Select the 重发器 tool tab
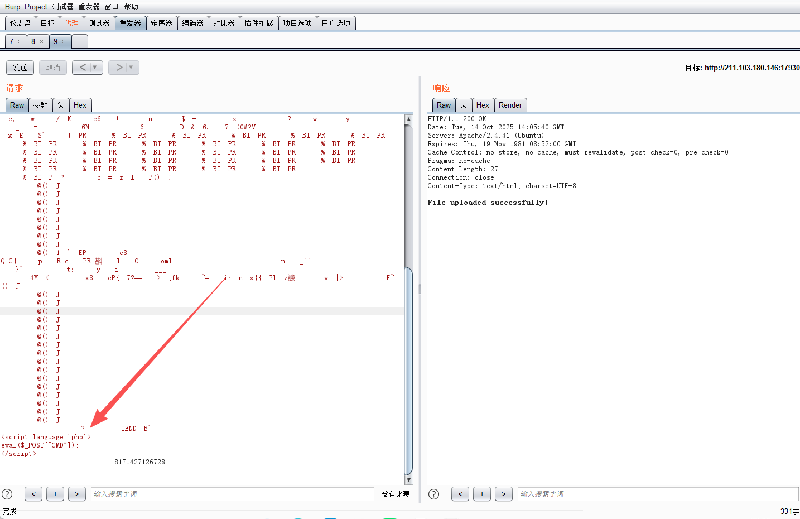 (x=130, y=23)
